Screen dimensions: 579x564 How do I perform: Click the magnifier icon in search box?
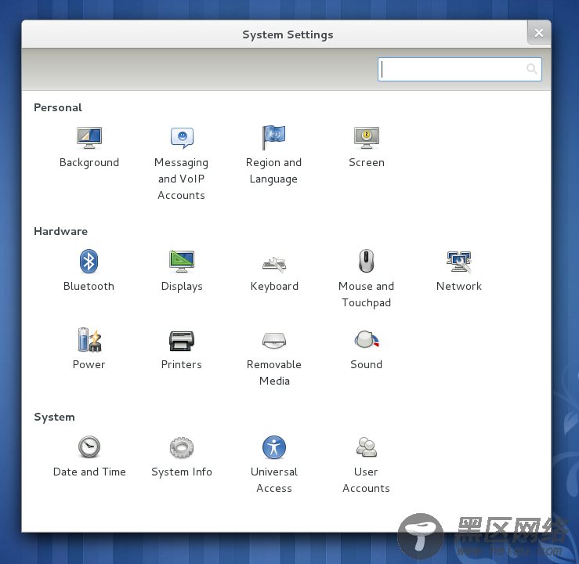[x=532, y=69]
